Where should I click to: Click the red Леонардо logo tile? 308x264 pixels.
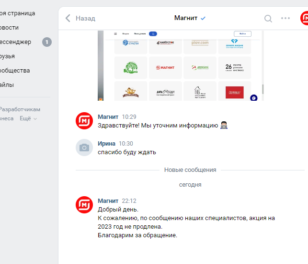[235, 92]
